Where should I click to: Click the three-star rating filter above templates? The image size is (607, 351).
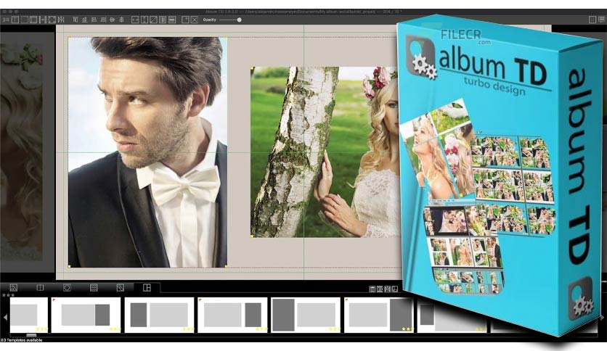coord(8,295)
